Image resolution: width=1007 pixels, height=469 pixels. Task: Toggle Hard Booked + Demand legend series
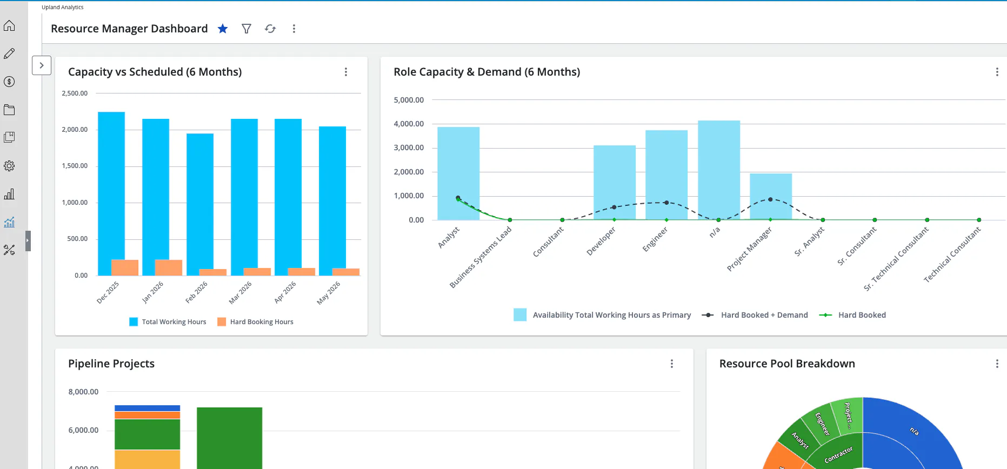(755, 315)
